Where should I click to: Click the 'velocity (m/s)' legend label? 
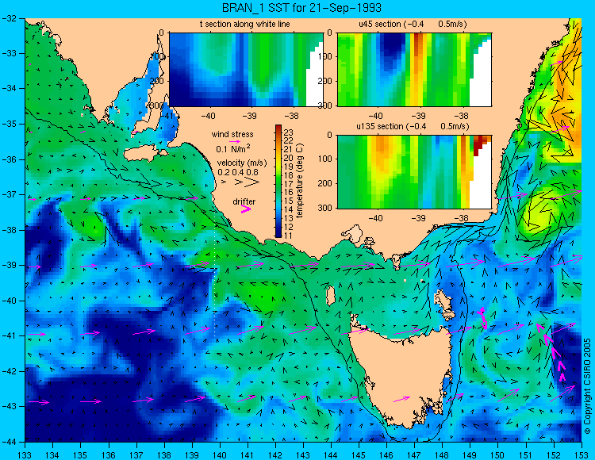pos(242,163)
